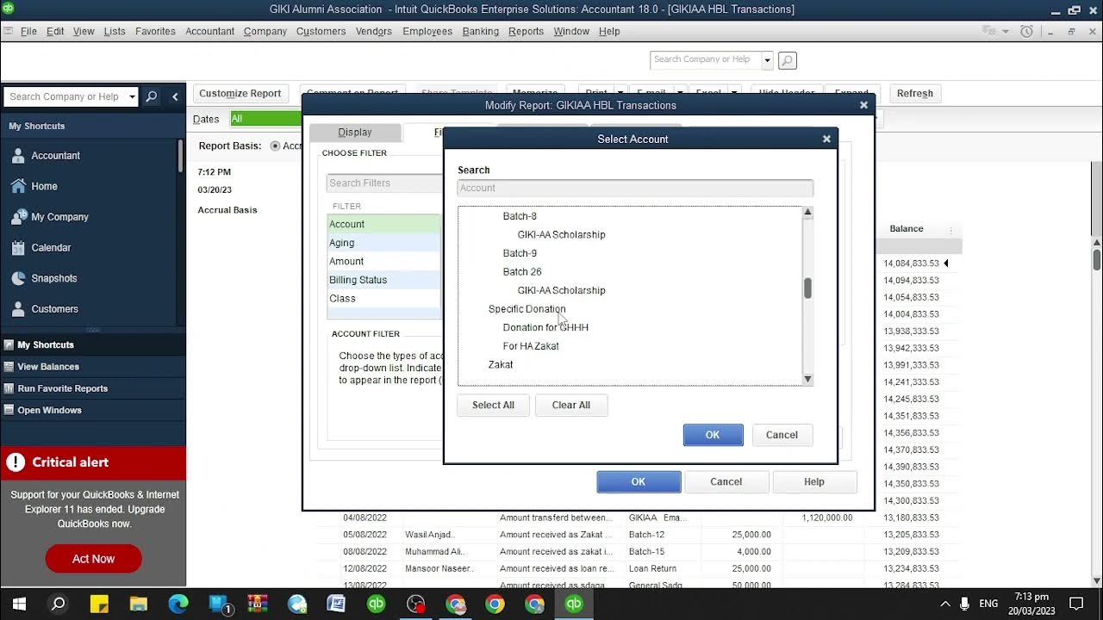This screenshot has width=1103, height=620.
Task: Show hidden tray icons chevron
Action: click(944, 604)
